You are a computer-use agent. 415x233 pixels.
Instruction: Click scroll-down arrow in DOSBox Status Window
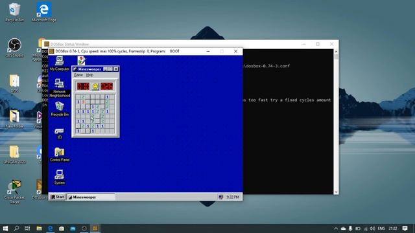[x=336, y=192]
